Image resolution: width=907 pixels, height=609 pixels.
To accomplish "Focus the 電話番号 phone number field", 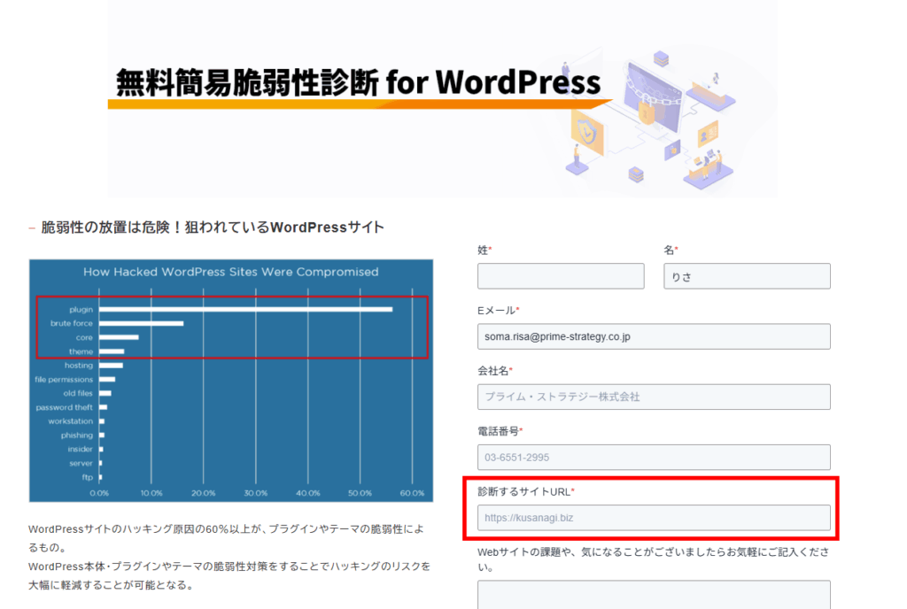I will point(654,457).
